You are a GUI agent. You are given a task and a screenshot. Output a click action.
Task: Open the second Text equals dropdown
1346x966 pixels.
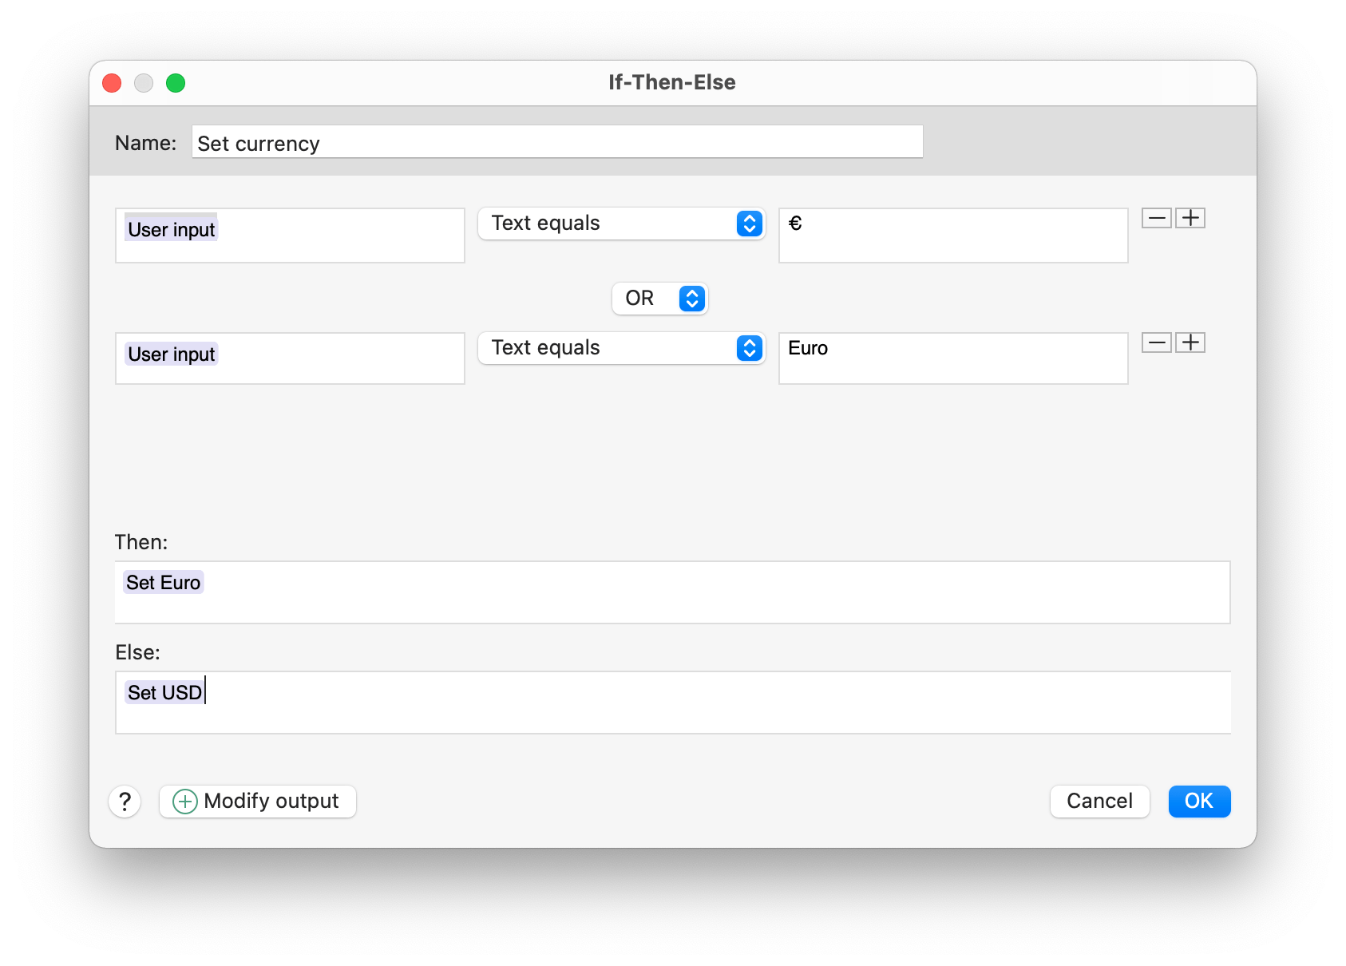621,348
